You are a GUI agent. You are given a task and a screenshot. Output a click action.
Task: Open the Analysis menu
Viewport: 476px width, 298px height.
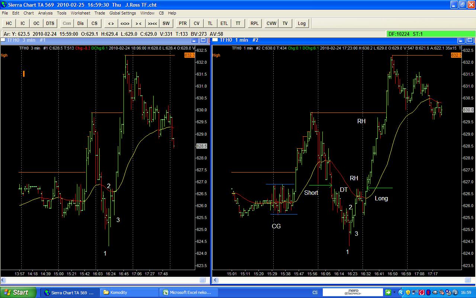45,13
